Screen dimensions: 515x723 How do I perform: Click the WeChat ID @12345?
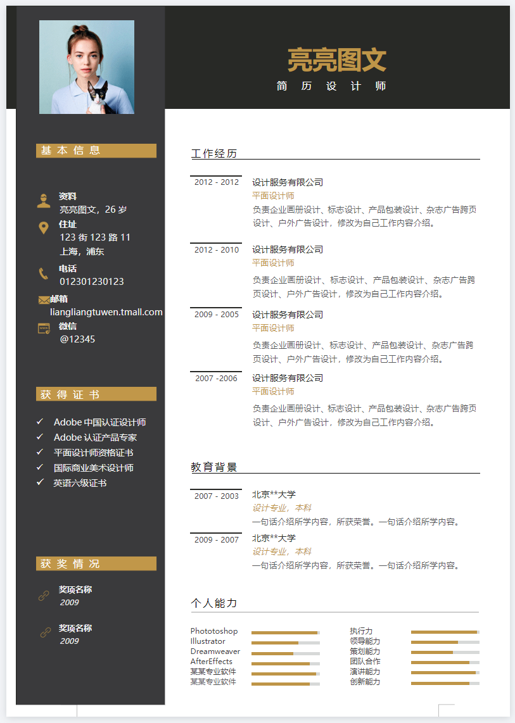(77, 339)
